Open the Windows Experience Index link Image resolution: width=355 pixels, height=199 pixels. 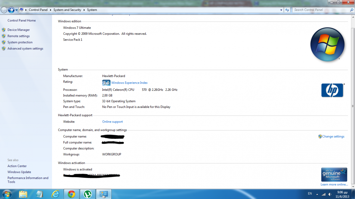click(x=129, y=83)
